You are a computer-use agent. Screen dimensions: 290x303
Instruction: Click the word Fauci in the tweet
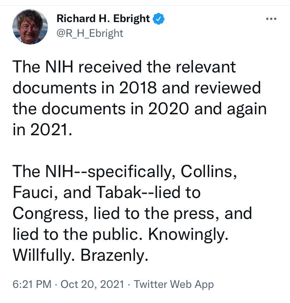coord(32,192)
